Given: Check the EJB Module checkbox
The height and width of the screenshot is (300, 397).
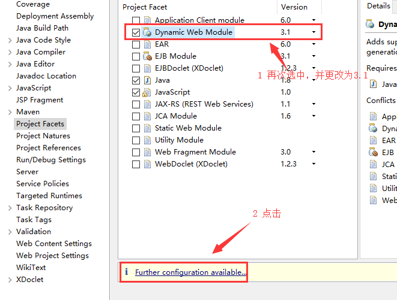Looking at the screenshot, I should click(136, 56).
